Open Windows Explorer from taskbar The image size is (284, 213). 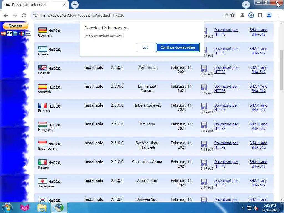42,207
